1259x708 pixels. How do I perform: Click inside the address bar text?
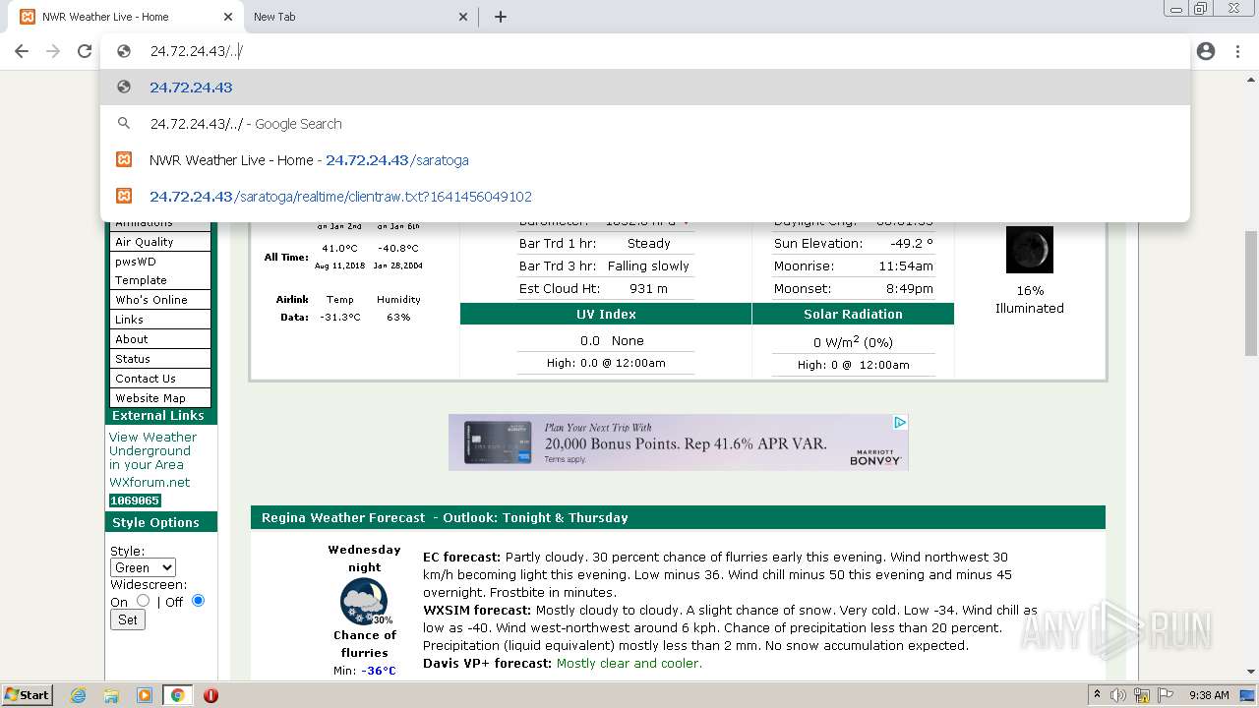[x=196, y=51]
